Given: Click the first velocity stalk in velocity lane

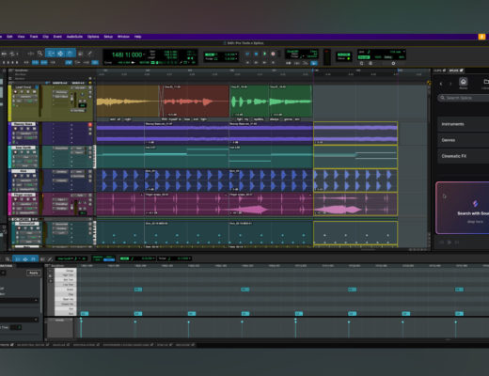Looking at the screenshot, I should (x=81, y=327).
